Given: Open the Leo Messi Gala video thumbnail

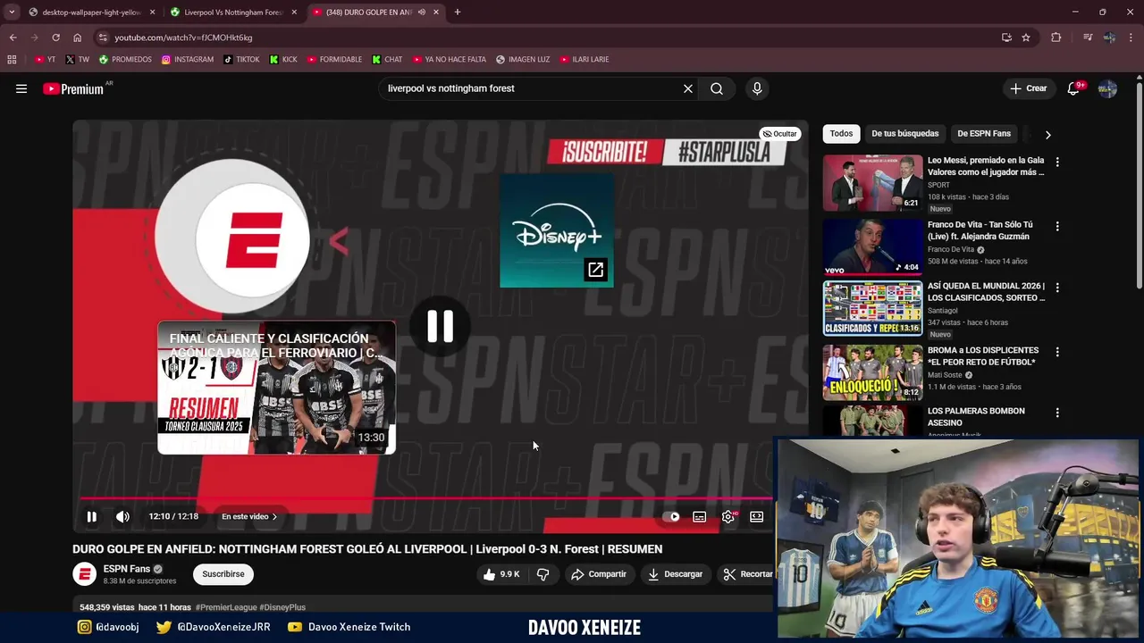Looking at the screenshot, I should click(872, 183).
